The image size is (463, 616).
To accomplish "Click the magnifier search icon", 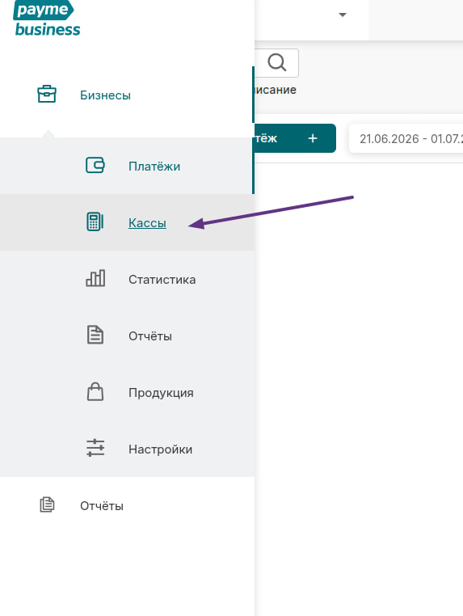I will 277,63.
